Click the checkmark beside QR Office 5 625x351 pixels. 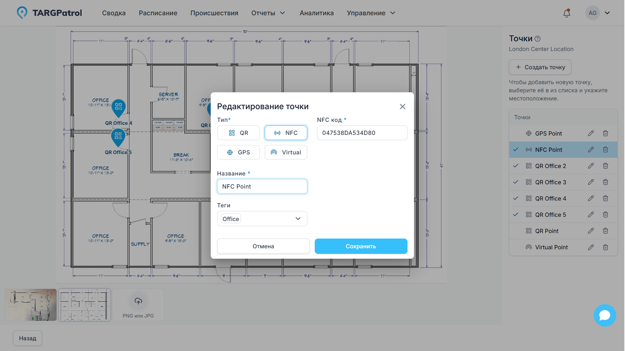516,214
